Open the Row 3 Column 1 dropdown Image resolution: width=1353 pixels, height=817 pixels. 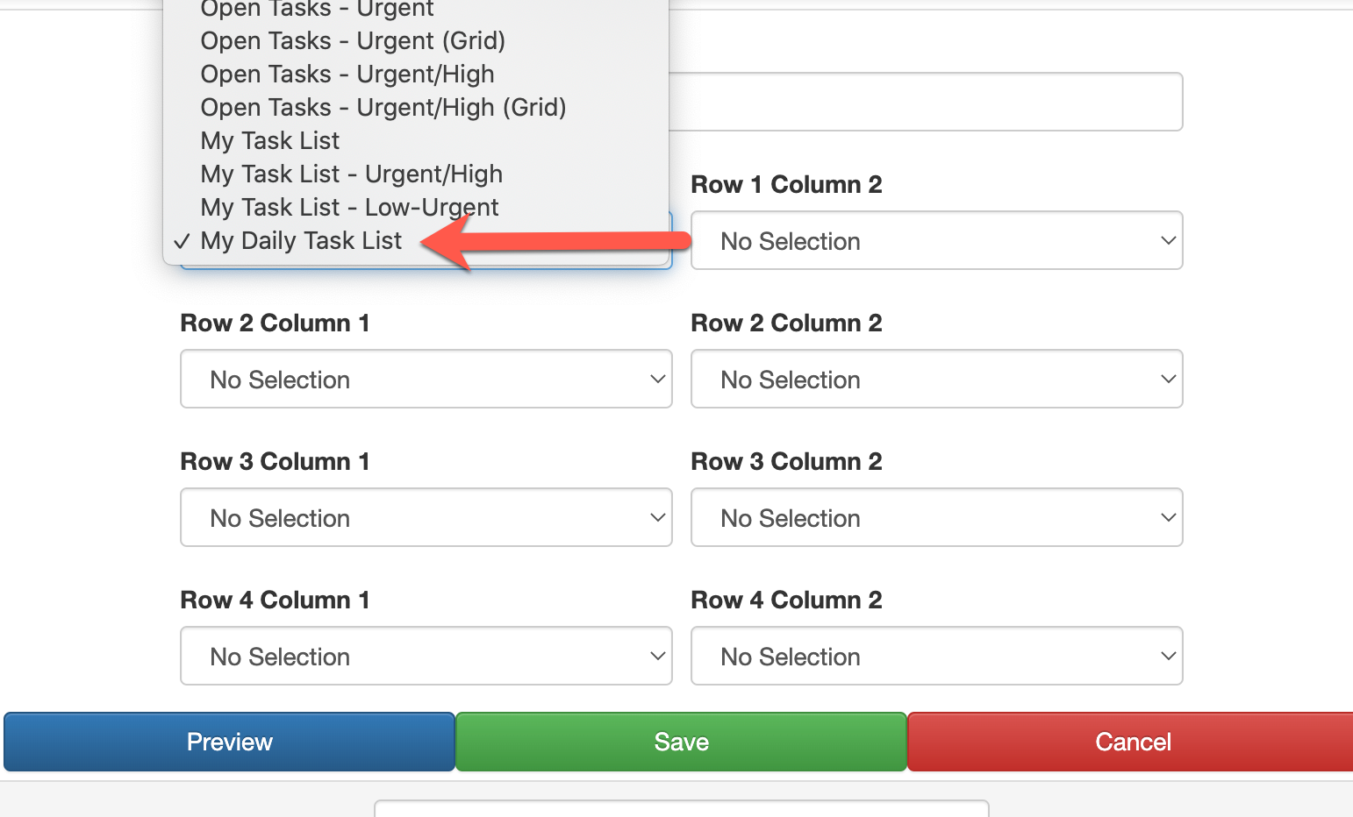pos(426,517)
